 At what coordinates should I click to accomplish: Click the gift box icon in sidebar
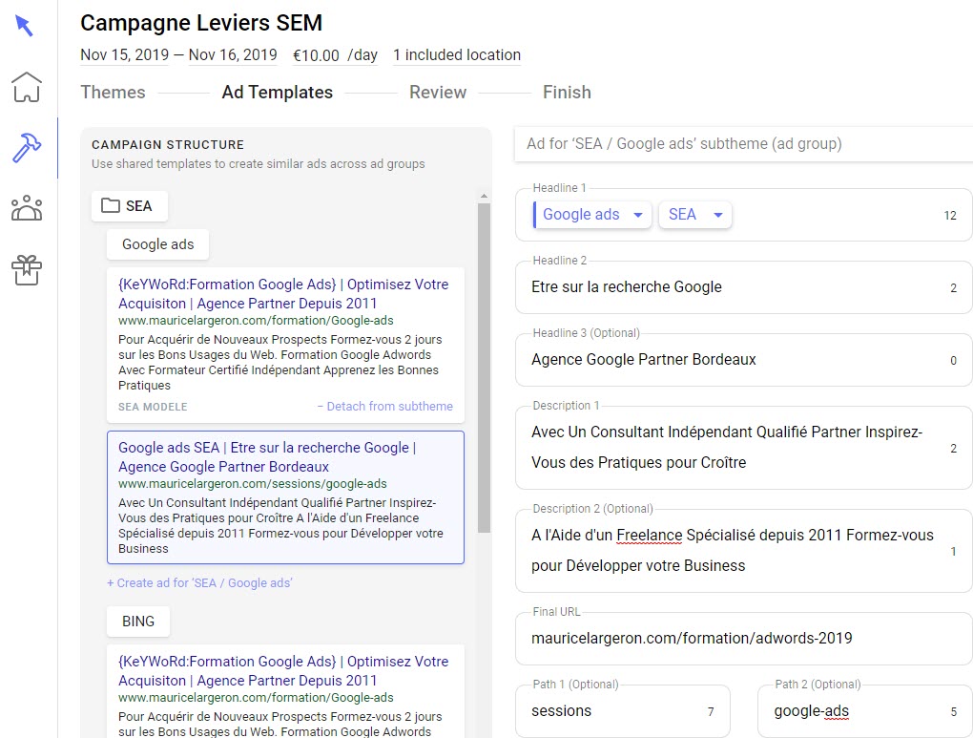coord(27,270)
